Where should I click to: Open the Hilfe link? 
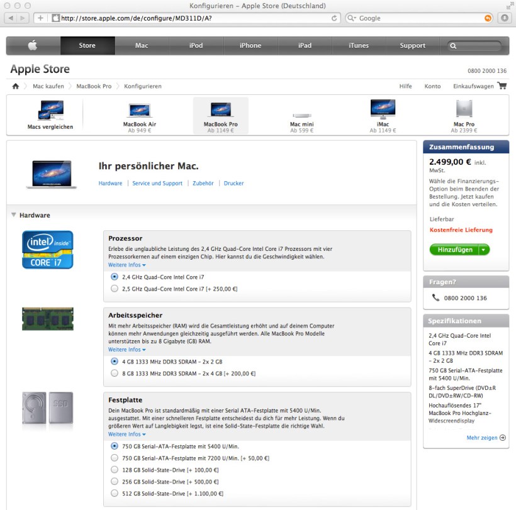(406, 86)
